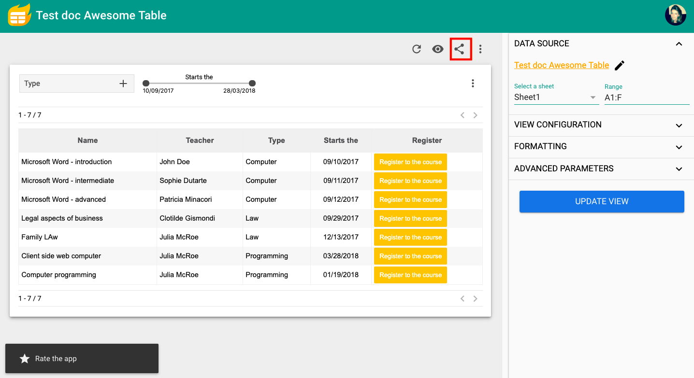Click the Type column header
Screen dimensions: 694x378
tap(276, 140)
